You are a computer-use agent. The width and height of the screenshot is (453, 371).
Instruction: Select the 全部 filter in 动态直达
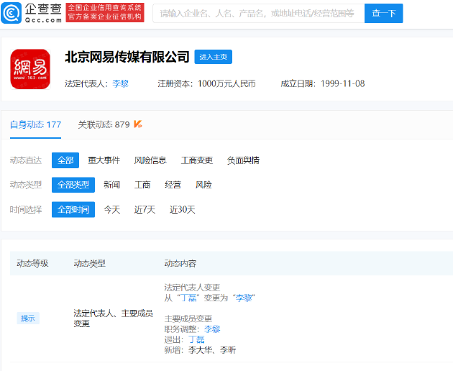pyautogui.click(x=65, y=160)
